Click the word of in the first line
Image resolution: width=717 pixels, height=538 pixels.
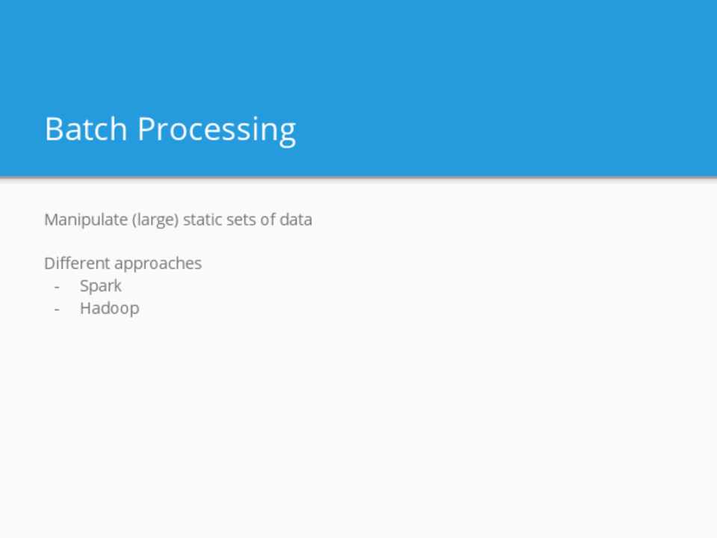tap(267, 220)
